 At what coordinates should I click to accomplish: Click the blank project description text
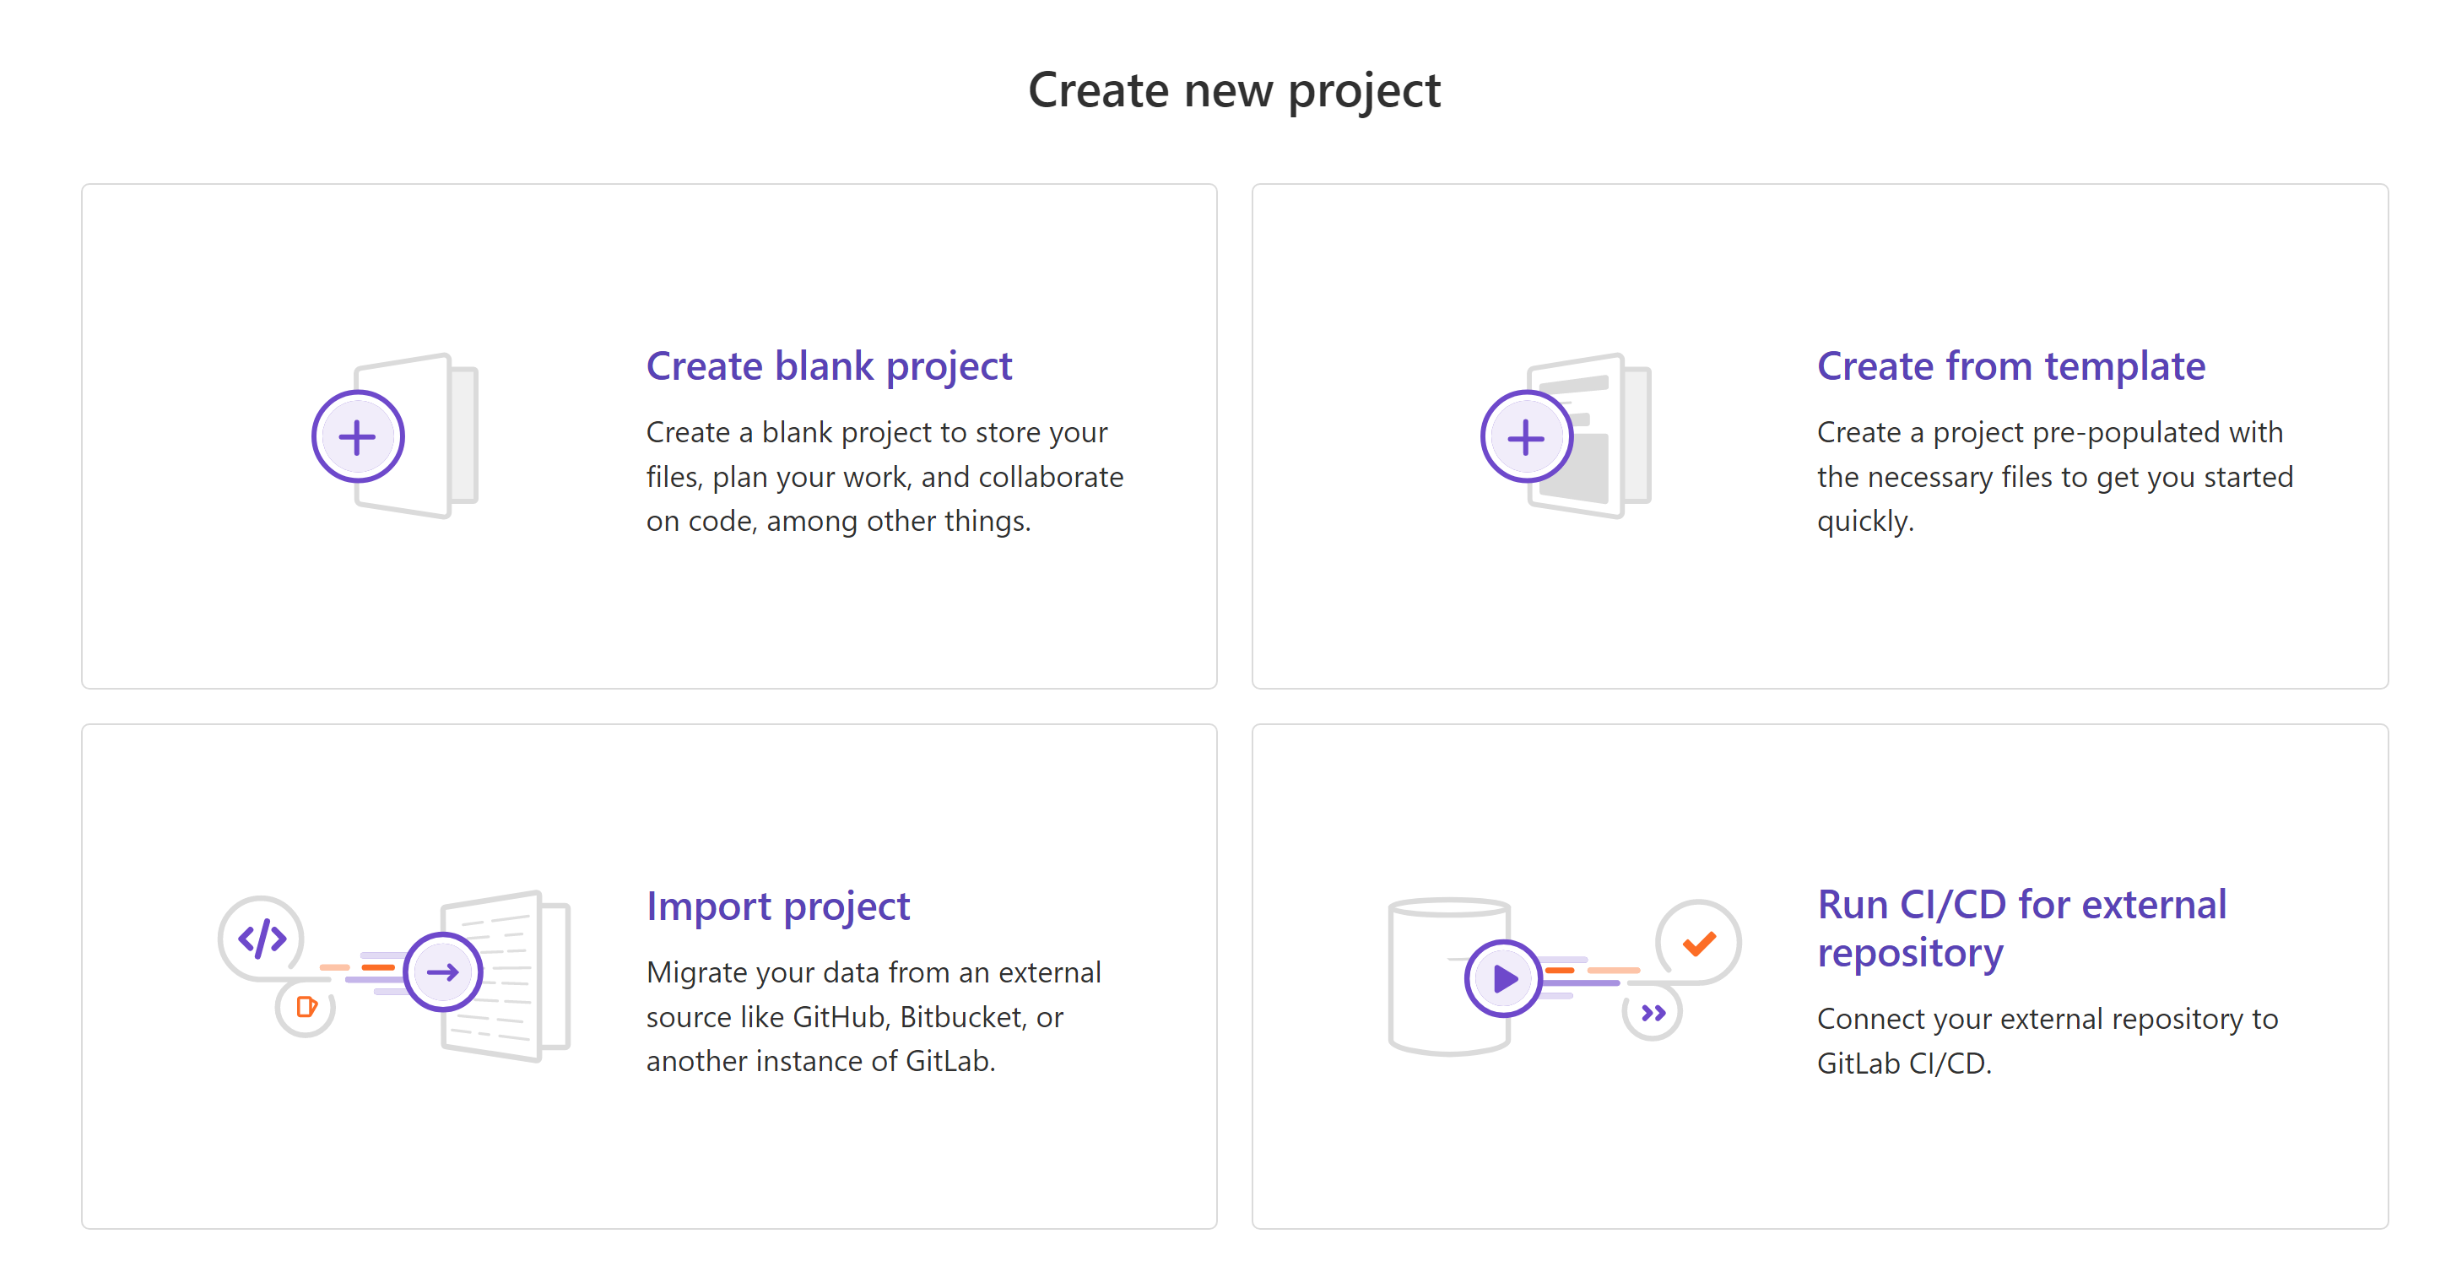pyautogui.click(x=885, y=477)
